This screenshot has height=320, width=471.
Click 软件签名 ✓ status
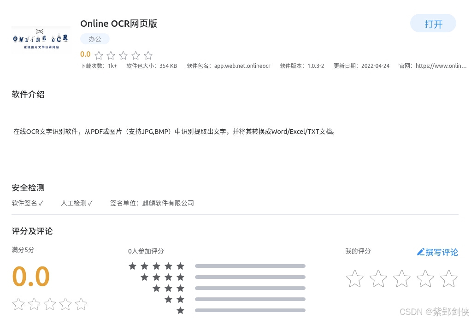pyautogui.click(x=27, y=203)
